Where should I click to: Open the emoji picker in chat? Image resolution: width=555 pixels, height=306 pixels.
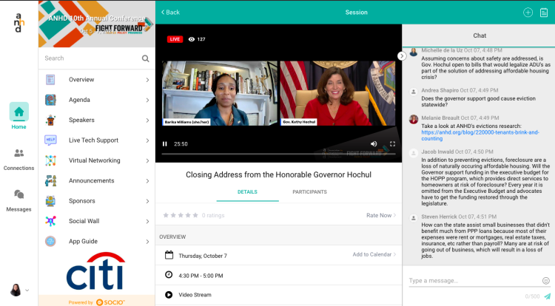[x=546, y=281]
